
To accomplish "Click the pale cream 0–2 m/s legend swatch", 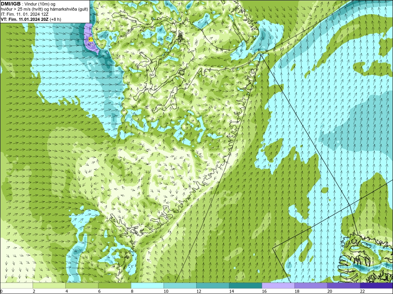I will point(16,285).
